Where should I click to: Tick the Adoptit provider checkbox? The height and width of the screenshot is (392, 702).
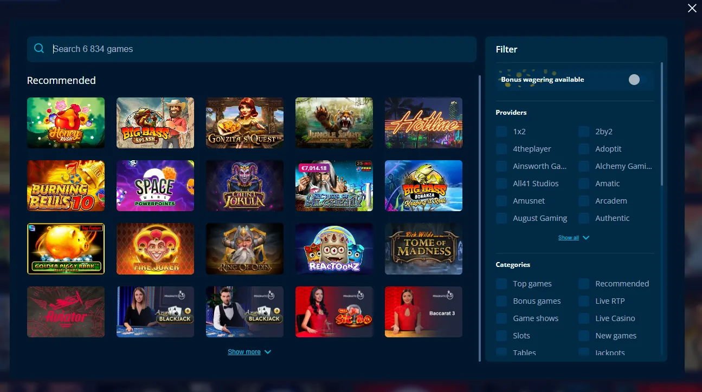[584, 149]
